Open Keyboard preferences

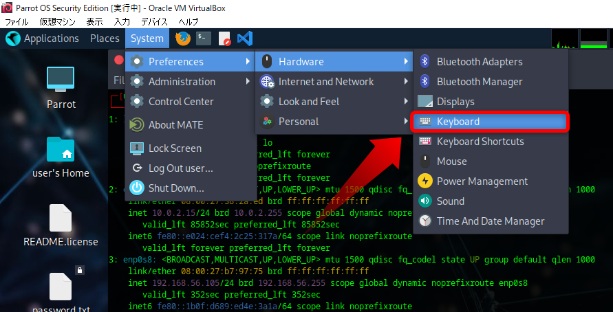(x=491, y=121)
